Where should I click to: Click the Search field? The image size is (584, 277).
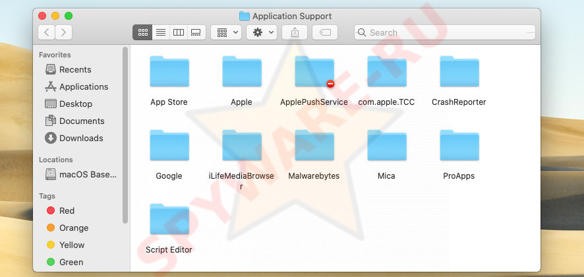click(x=445, y=32)
